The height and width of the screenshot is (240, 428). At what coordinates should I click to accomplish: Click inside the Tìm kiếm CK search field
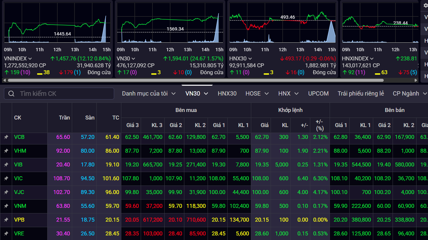pos(59,94)
